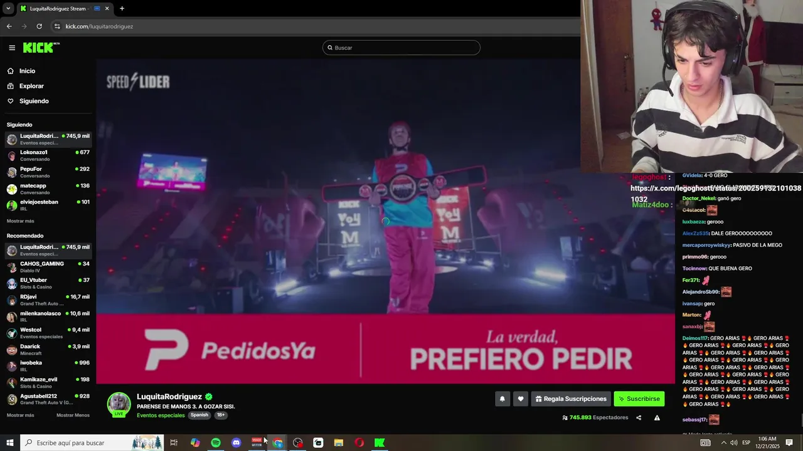Screen dimensions: 803x451
Task: Click Tocinnow username in chat
Action: pyautogui.click(x=694, y=268)
